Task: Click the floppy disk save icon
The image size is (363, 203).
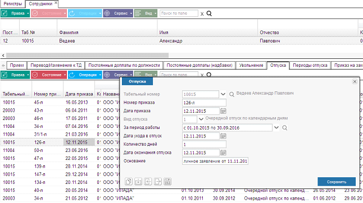Action: tap(167, 182)
